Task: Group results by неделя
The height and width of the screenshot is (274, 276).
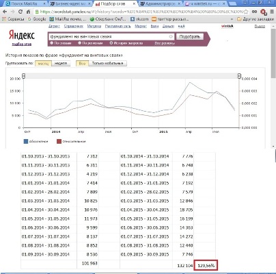Action: pos(61,63)
